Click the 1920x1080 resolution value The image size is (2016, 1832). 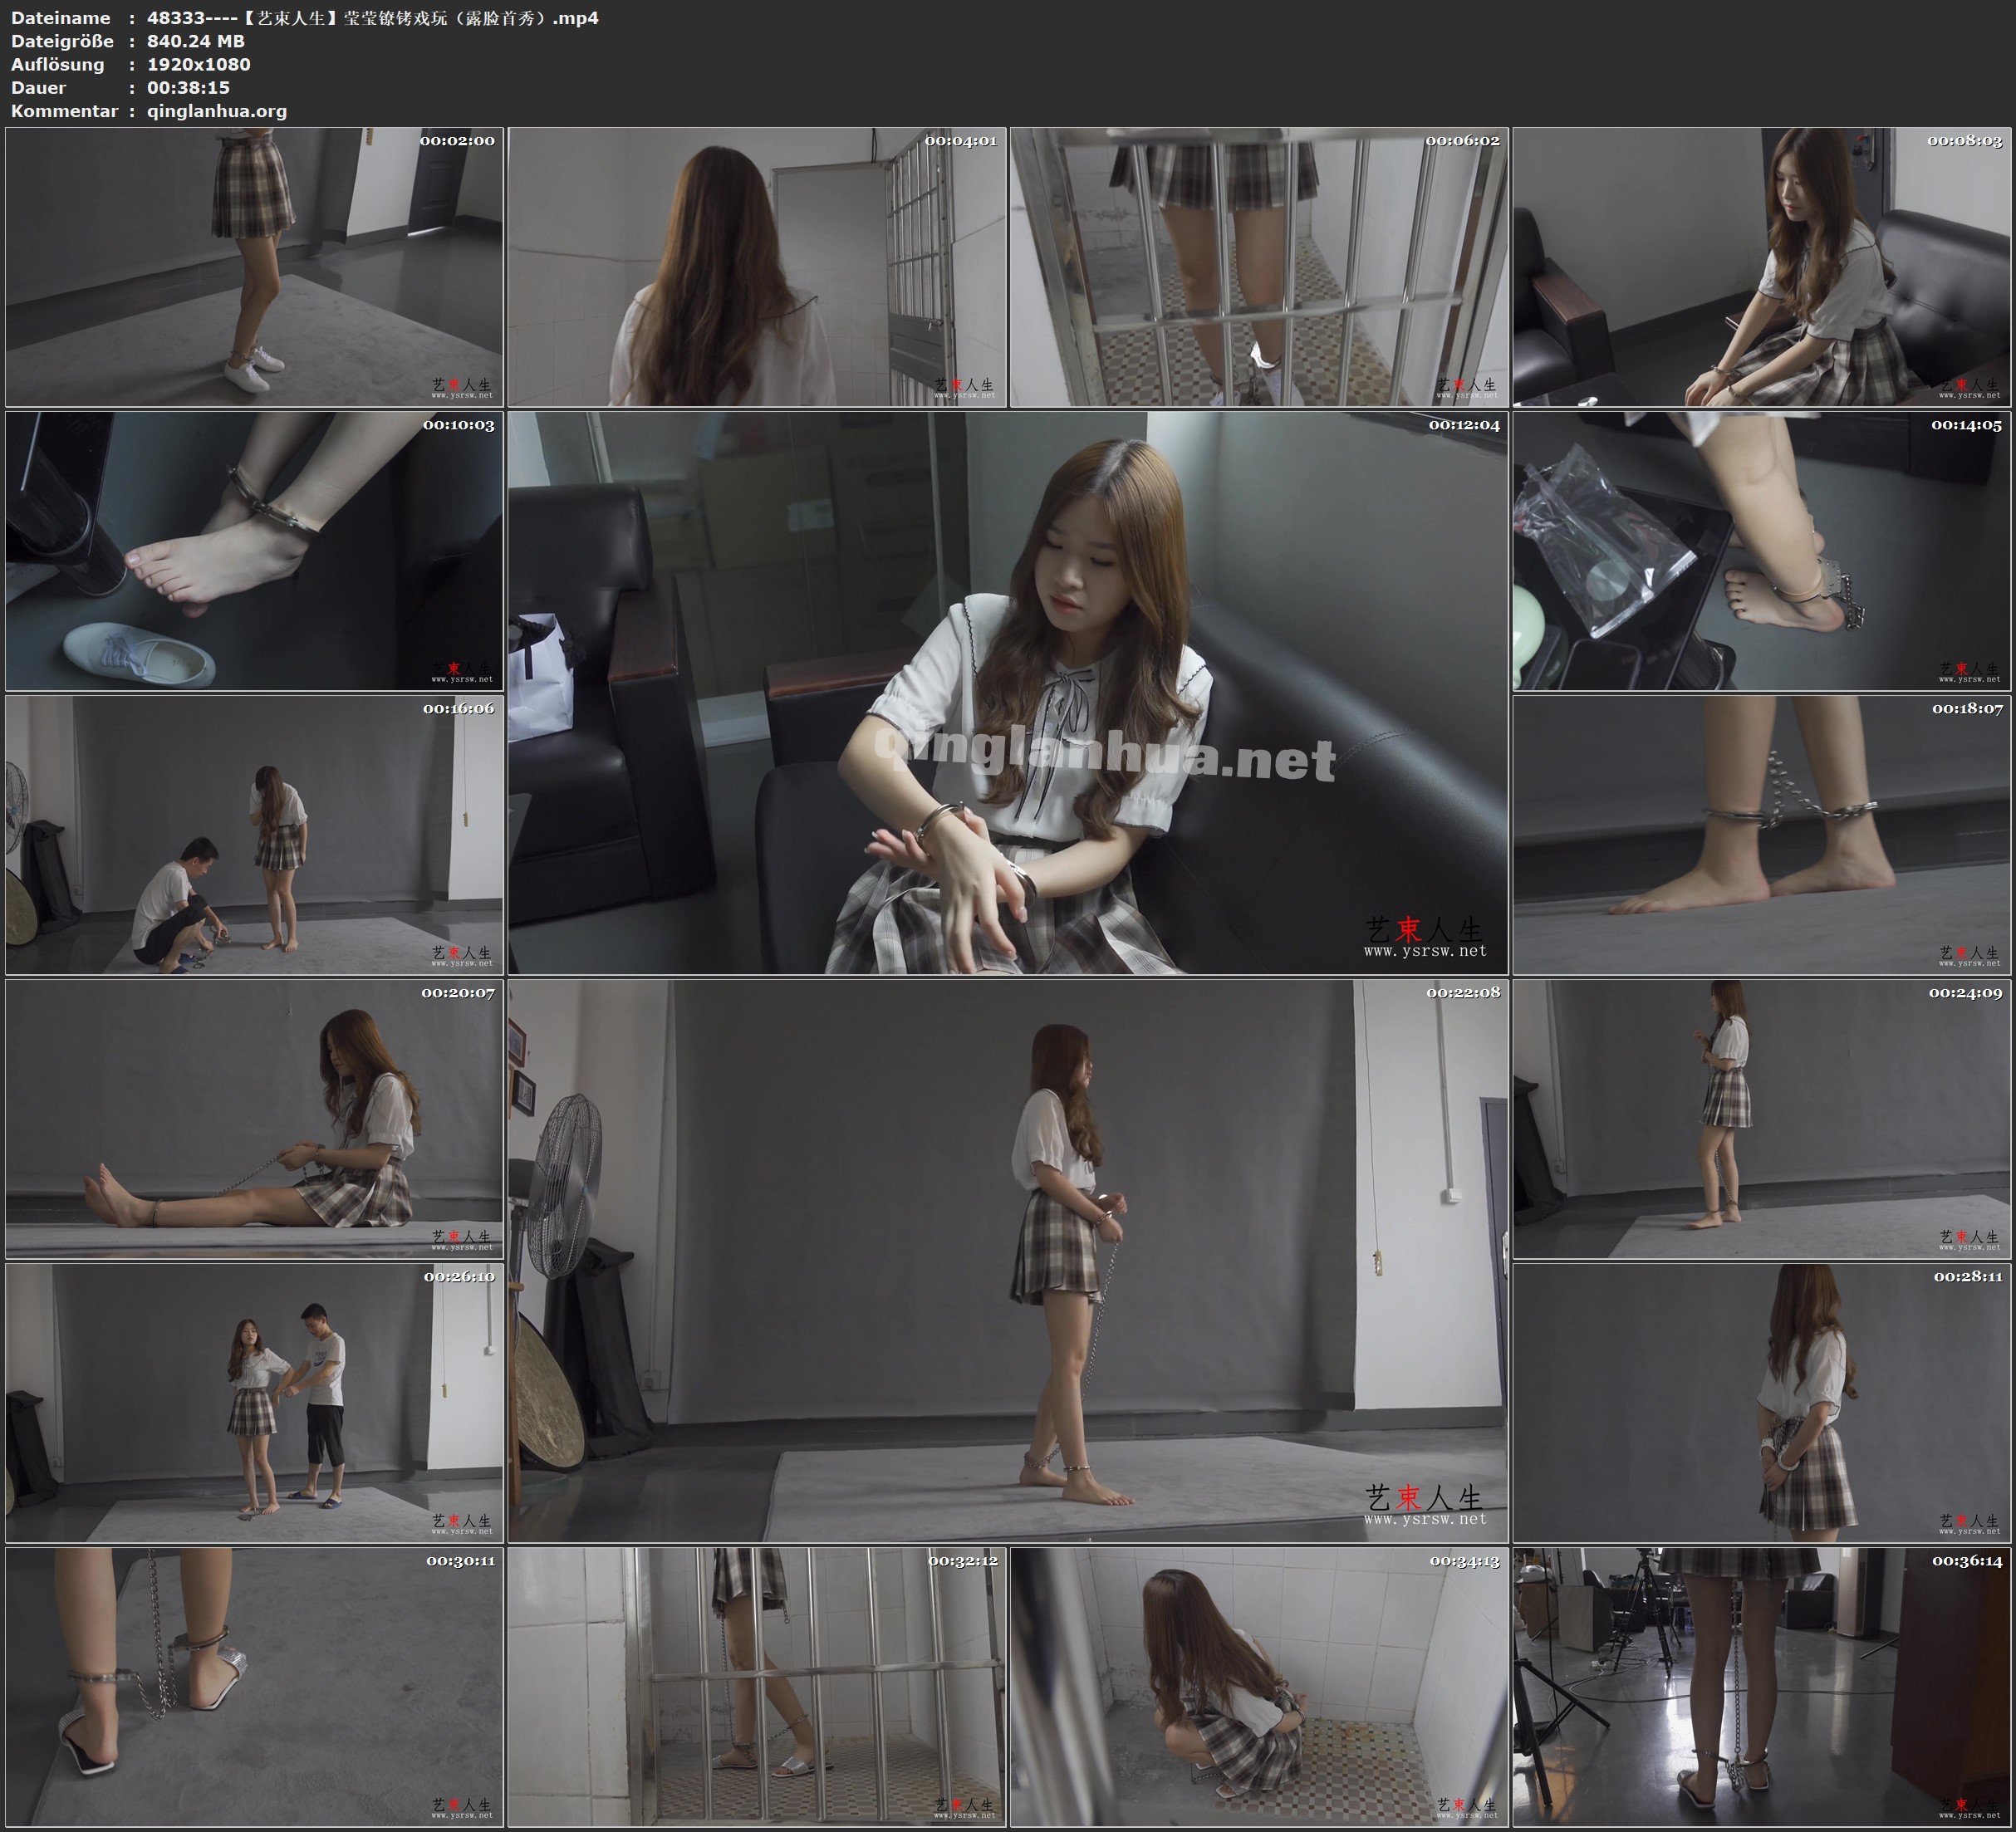coord(198,64)
